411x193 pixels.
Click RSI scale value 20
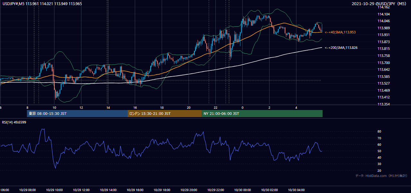click(x=379, y=170)
